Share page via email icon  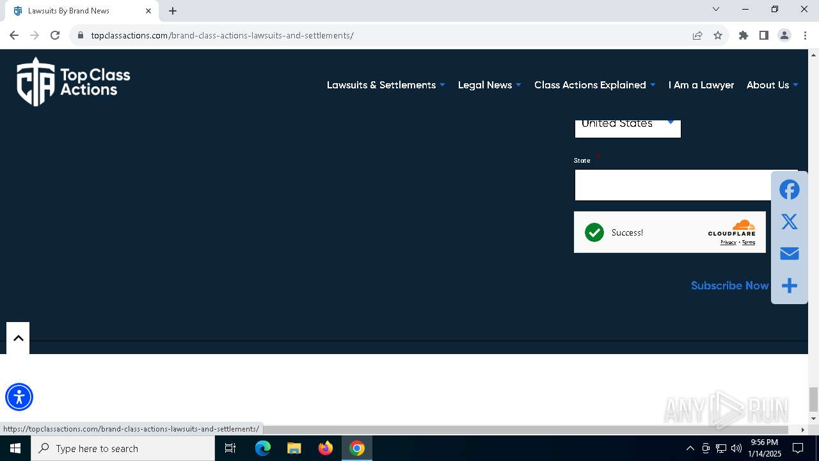tap(790, 254)
